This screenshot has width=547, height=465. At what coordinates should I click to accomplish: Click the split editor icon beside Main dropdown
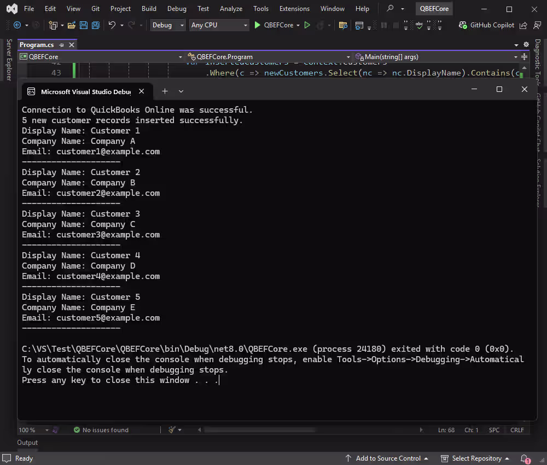(525, 56)
